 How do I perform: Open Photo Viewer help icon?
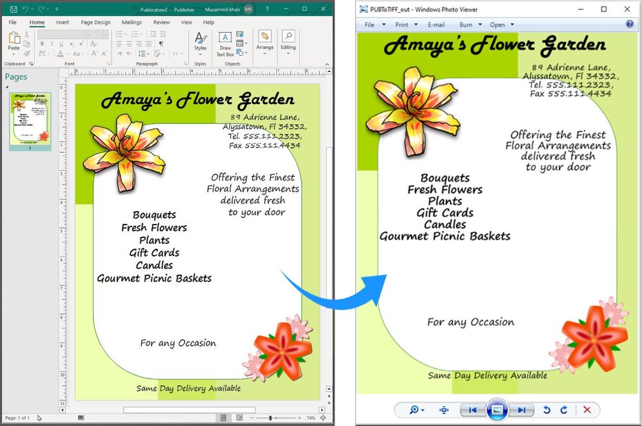[630, 24]
